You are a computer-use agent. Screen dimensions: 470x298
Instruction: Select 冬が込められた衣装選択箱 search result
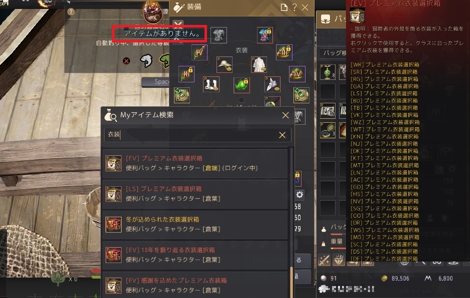tap(195, 225)
